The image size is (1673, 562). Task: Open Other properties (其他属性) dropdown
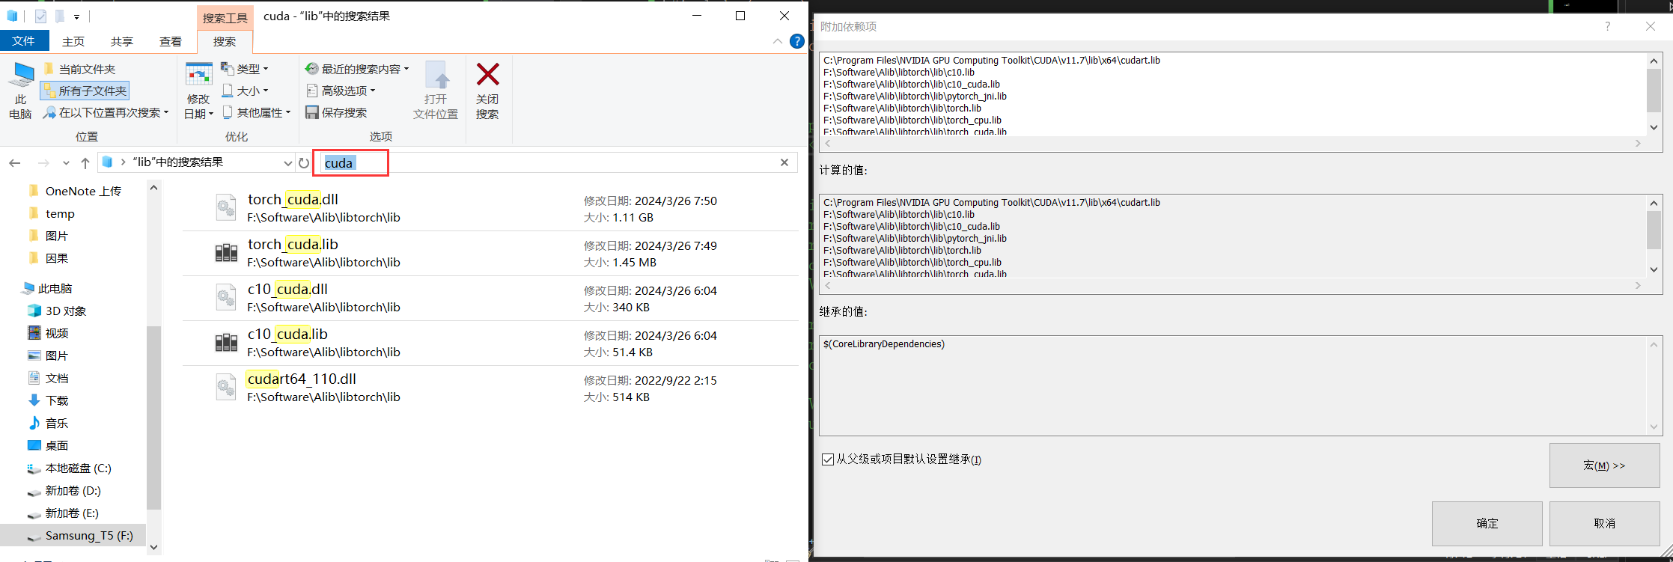point(256,112)
